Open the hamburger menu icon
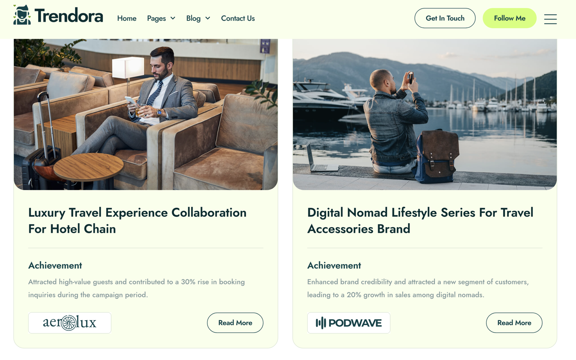This screenshot has width=576, height=360. coord(550,19)
